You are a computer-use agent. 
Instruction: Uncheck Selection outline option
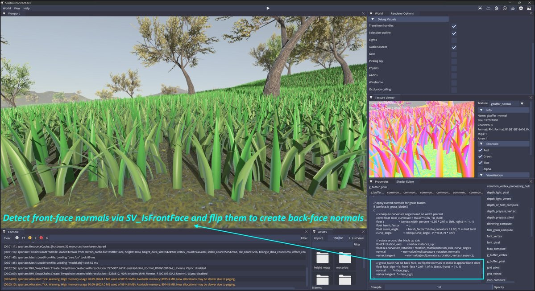454,33
